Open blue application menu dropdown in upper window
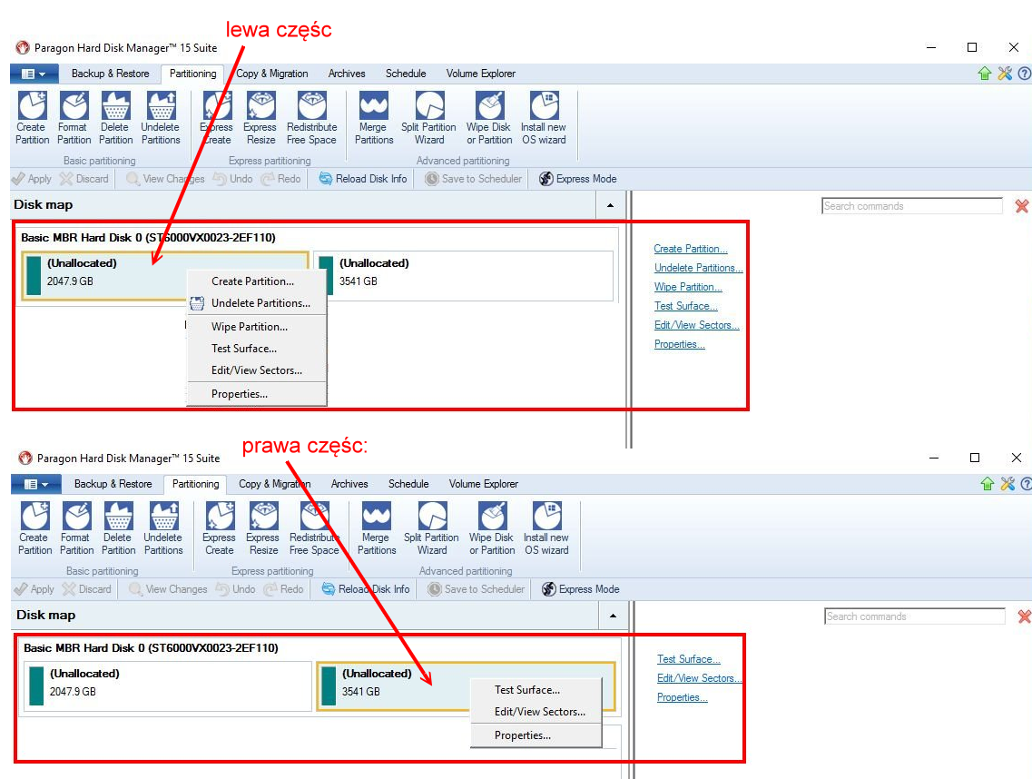The width and height of the screenshot is (1032, 779). 34,74
